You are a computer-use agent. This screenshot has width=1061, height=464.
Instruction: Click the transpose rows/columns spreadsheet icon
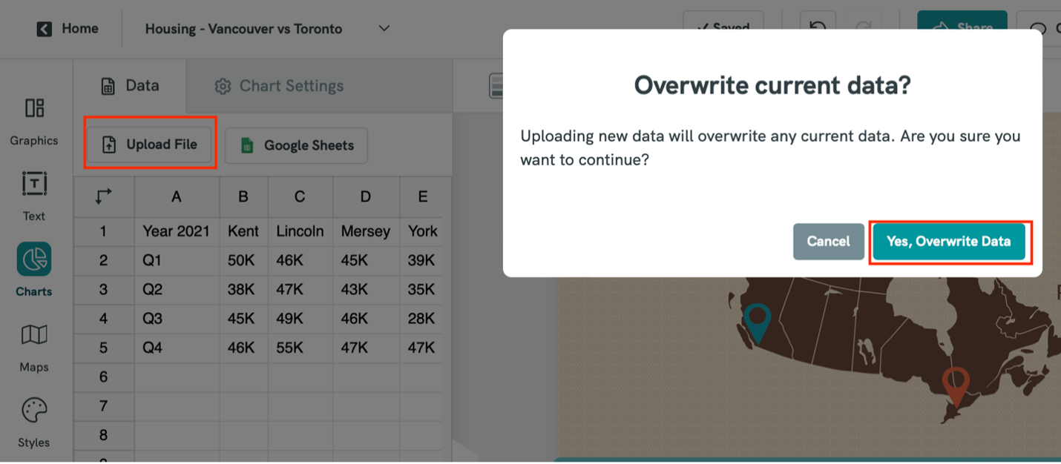coord(103,196)
